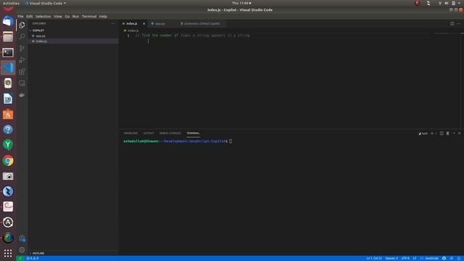Open the Docker view in activity bar
Screen dimensions: 464x261
[22, 95]
